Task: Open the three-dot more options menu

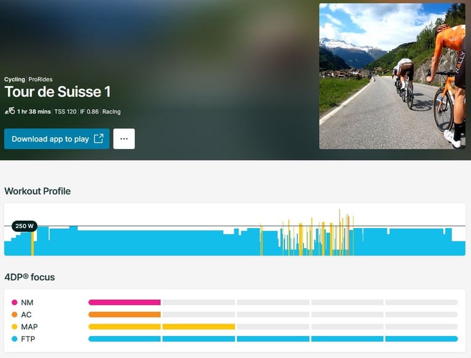Action: point(124,139)
